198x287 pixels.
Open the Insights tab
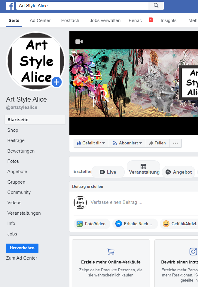(169, 20)
